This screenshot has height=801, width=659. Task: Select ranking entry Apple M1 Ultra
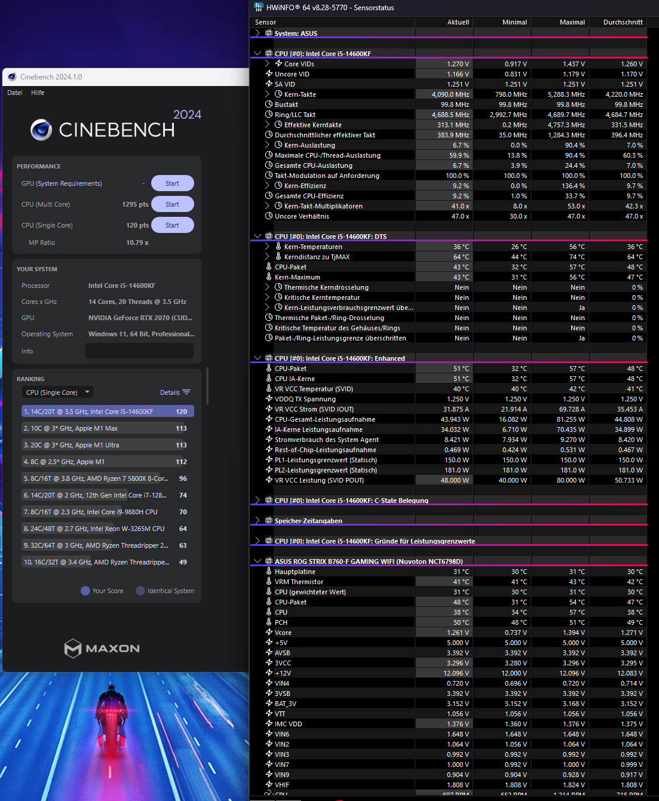click(108, 445)
